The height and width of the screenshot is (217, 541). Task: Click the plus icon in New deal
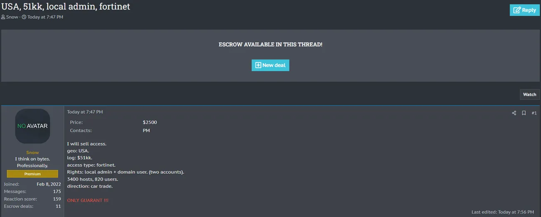pyautogui.click(x=258, y=65)
